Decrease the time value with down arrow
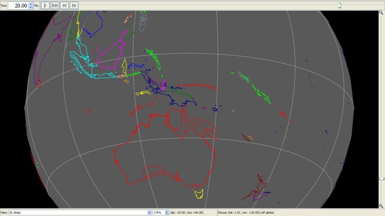The image size is (385, 216). click(x=31, y=7)
